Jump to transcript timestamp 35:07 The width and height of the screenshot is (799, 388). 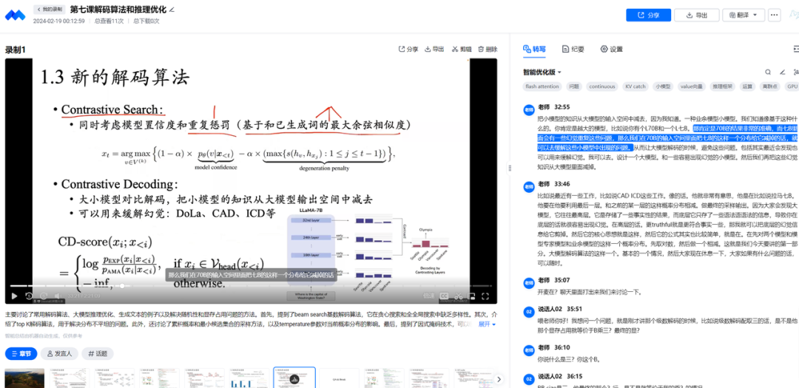[562, 280]
